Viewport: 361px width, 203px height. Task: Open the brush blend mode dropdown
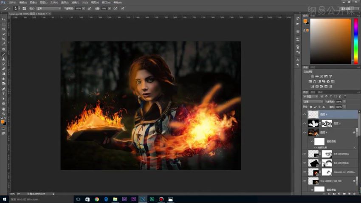[x=48, y=8]
